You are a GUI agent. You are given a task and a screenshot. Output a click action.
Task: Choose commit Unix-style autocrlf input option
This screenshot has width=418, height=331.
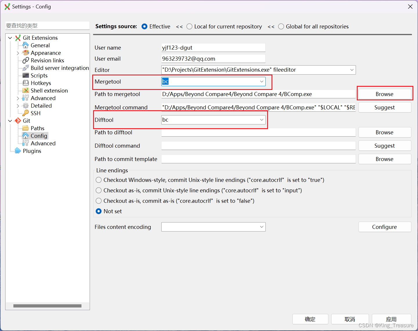coord(99,190)
